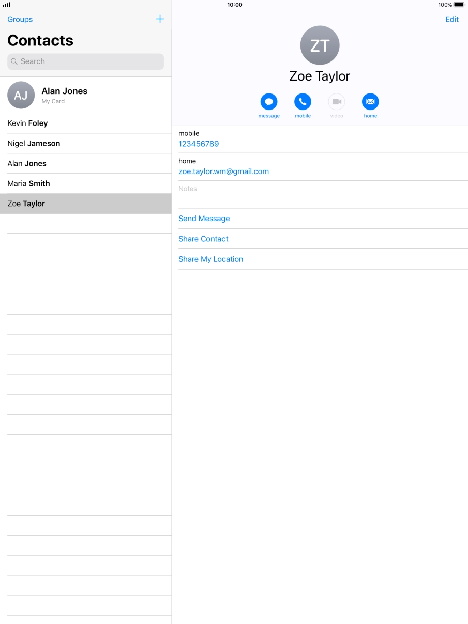Tap the blue message bubble icon

(269, 102)
